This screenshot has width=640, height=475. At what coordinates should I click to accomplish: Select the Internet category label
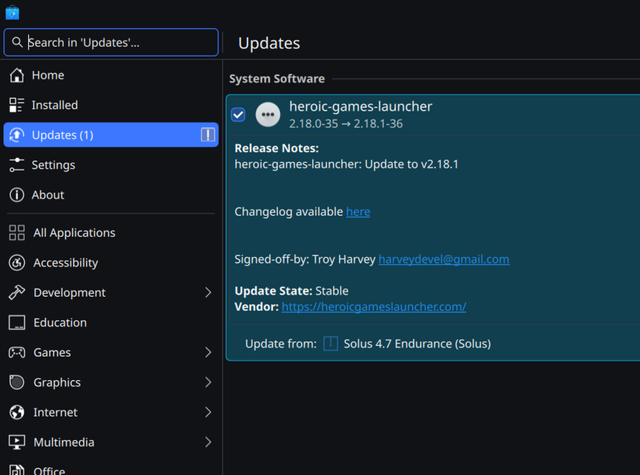coord(55,412)
